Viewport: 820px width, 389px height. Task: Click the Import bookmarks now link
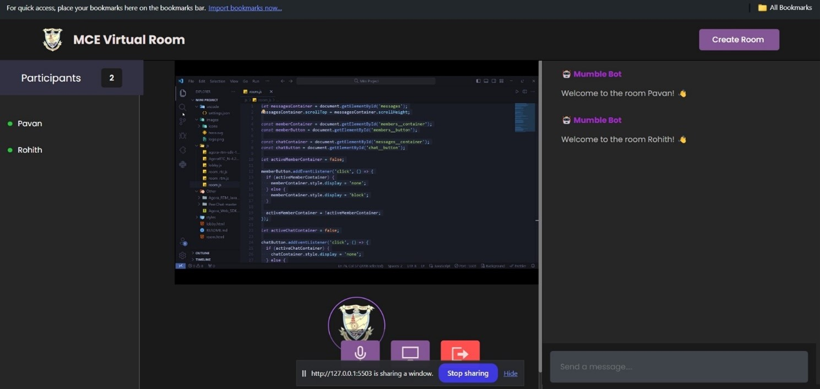tap(245, 8)
